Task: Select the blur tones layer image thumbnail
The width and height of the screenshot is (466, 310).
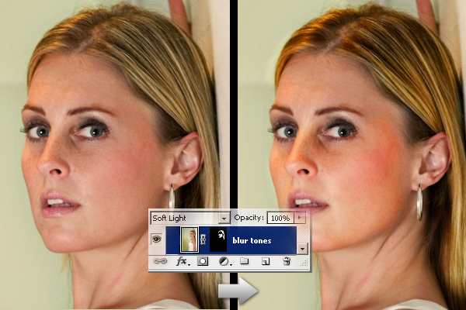Action: pyautogui.click(x=190, y=239)
